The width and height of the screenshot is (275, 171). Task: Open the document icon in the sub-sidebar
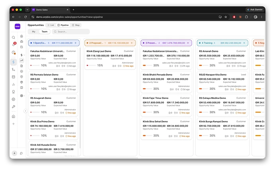22,66
